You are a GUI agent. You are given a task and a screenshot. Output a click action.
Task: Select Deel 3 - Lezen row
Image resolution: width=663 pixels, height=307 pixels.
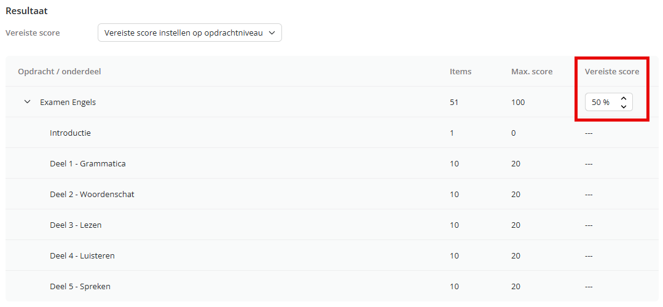(x=332, y=225)
